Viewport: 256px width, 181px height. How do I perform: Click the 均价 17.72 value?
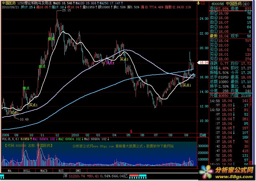(x=246, y=63)
